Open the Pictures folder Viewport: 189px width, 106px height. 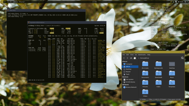(145, 84)
